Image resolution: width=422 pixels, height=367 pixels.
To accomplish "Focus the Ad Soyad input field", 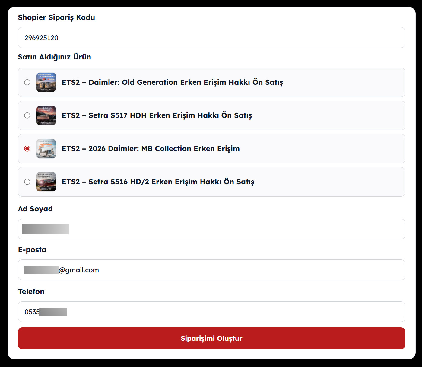I will (211, 229).
